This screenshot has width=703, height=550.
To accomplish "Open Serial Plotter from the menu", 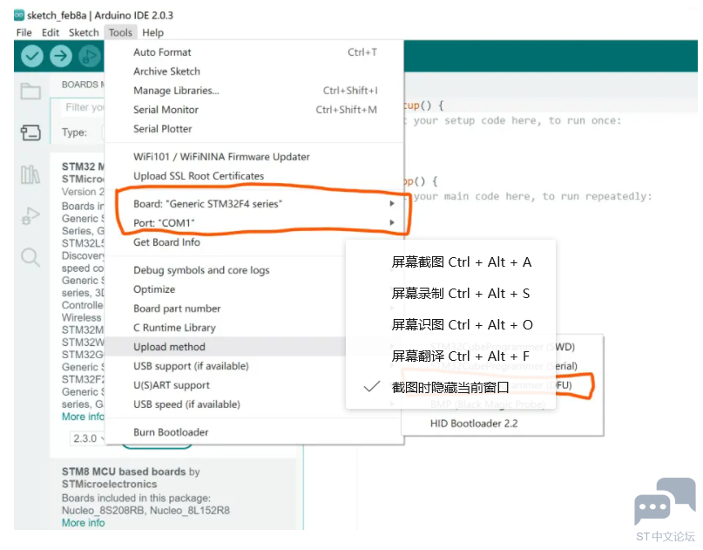I will 254,129.
